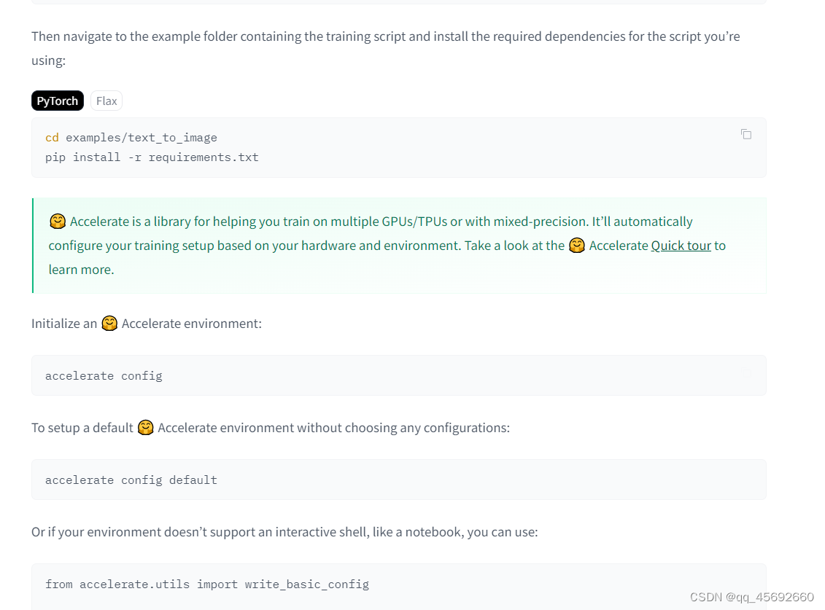Click the accelerate config default snippet
This screenshot has height=610, width=825.
click(x=131, y=480)
